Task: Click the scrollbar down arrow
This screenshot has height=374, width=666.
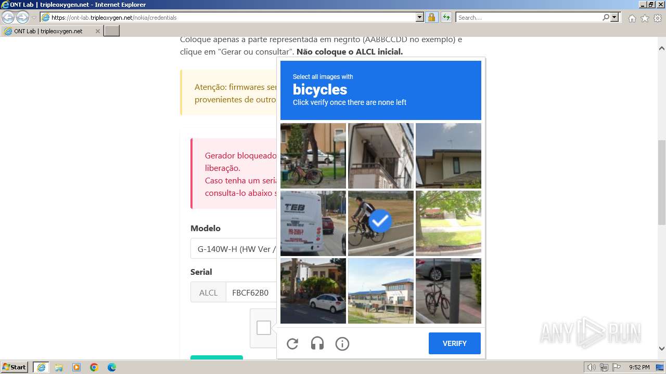Action: click(662, 349)
